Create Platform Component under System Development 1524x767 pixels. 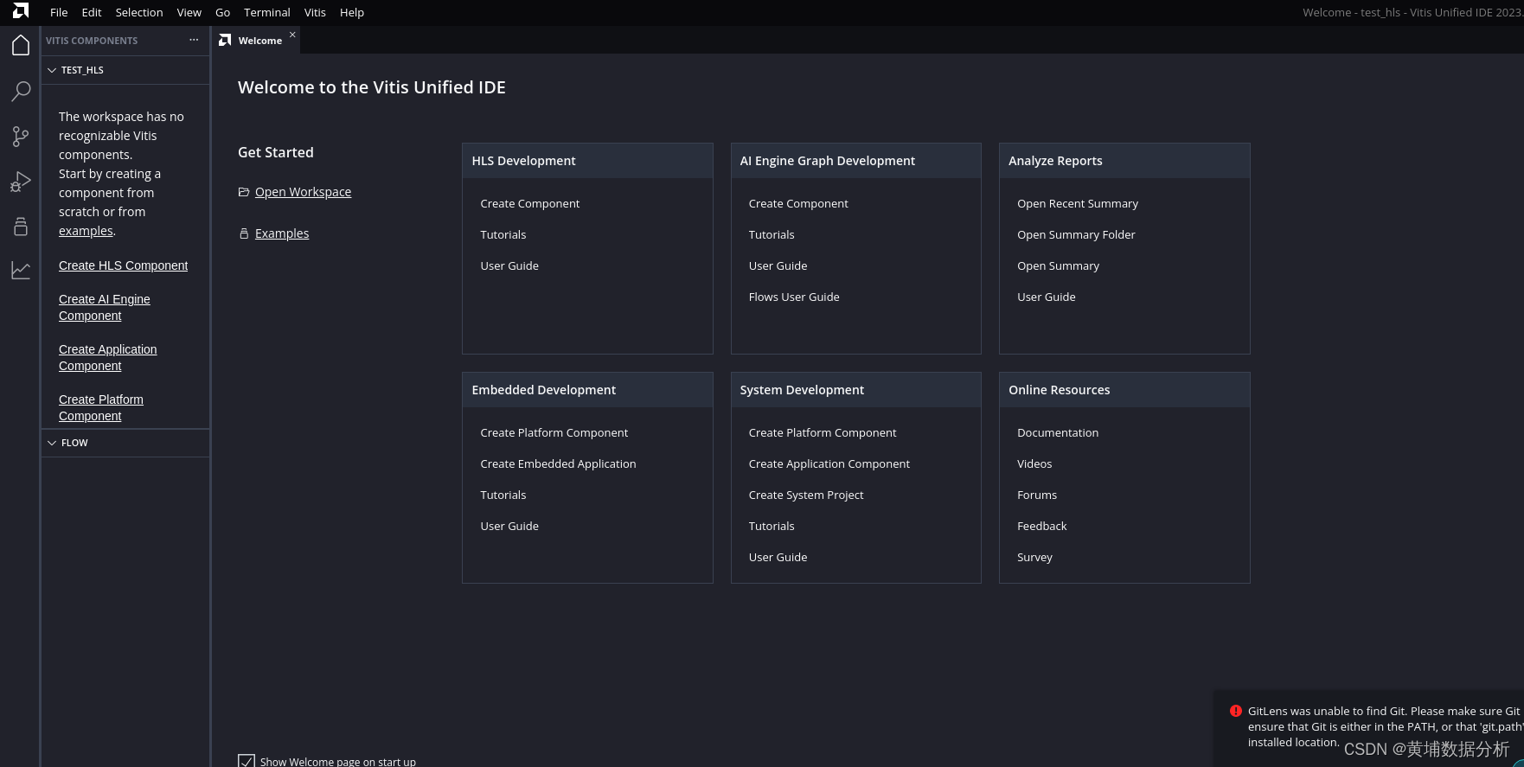[823, 432]
